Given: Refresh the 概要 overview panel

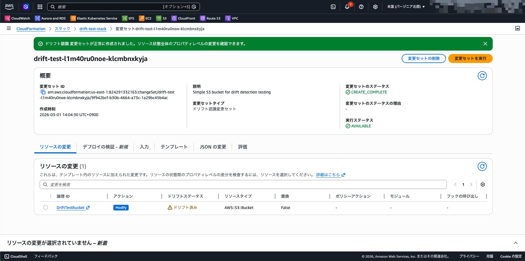Looking at the screenshot, I should 482,76.
